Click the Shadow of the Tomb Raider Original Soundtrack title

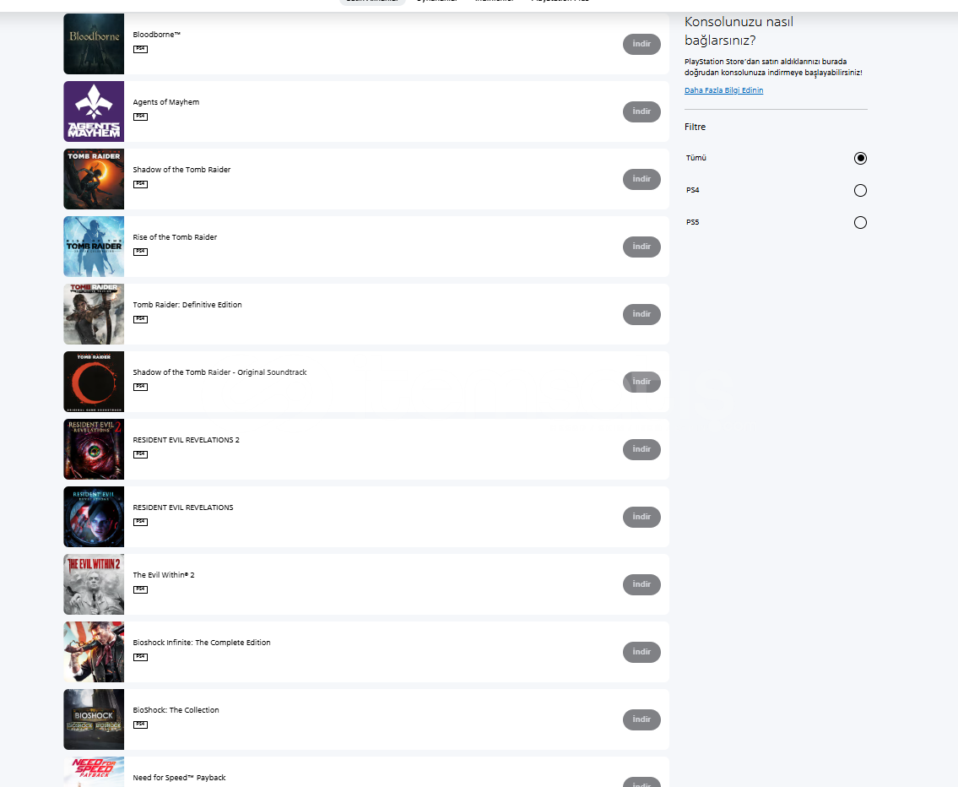click(220, 372)
